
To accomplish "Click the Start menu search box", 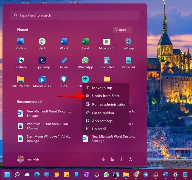I will [x=75, y=15].
